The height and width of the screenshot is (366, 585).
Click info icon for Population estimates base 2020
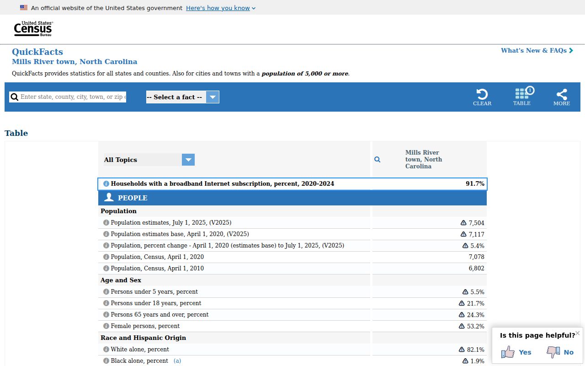coord(106,234)
